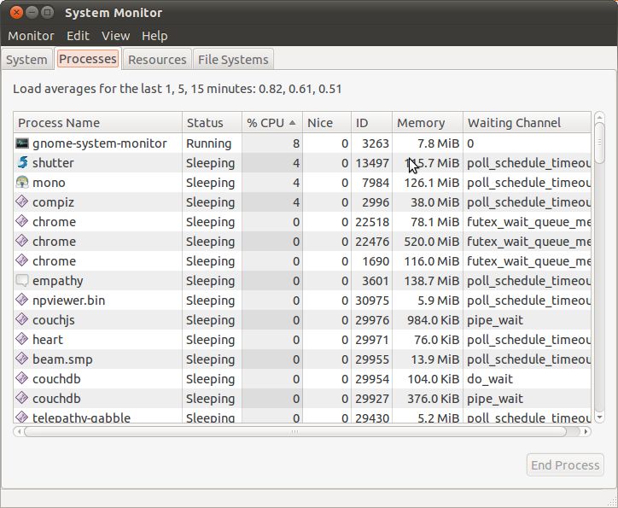This screenshot has height=508, width=618.
Task: Switch to the System tab
Action: point(26,60)
